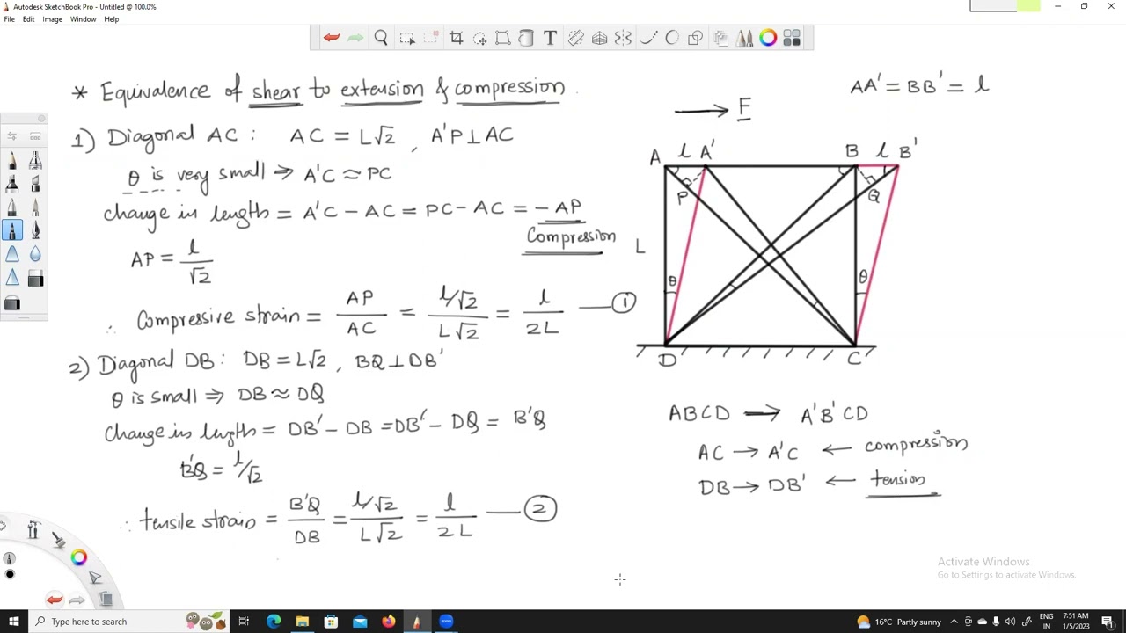Open the Image menu
Image resolution: width=1126 pixels, height=633 pixels.
pos(52,19)
